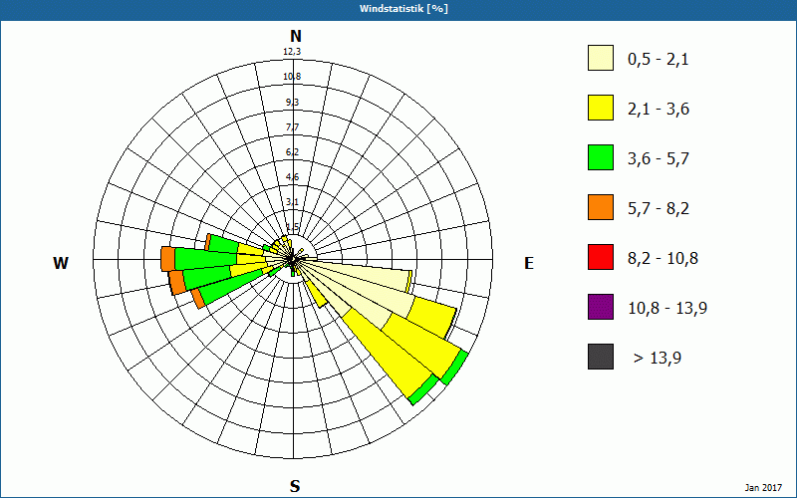Click the '8,2 - 10,8' legend label text
Image resolution: width=797 pixels, height=498 pixels.
click(x=663, y=259)
